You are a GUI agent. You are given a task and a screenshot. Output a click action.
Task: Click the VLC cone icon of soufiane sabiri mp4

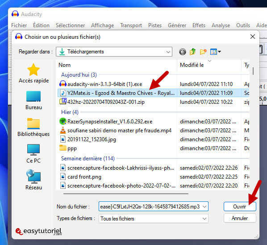pos(63,130)
